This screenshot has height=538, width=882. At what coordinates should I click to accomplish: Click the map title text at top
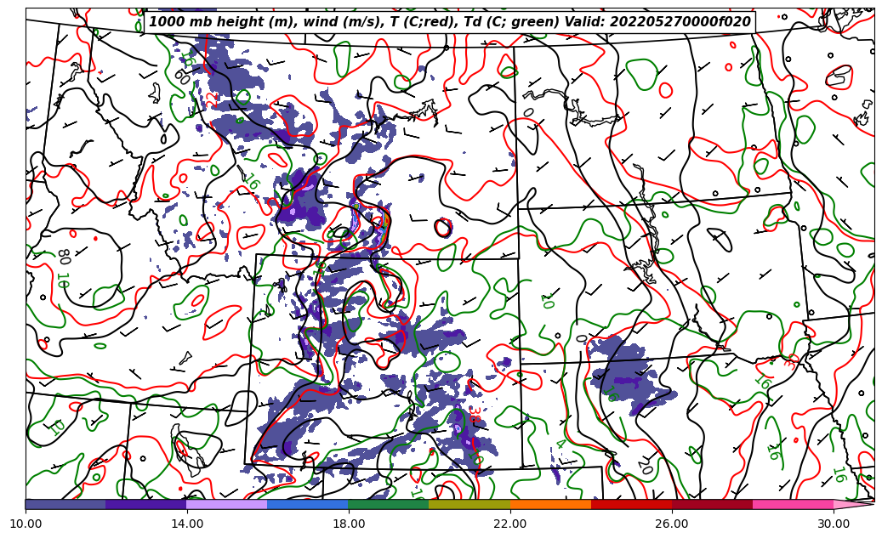[x=449, y=22]
